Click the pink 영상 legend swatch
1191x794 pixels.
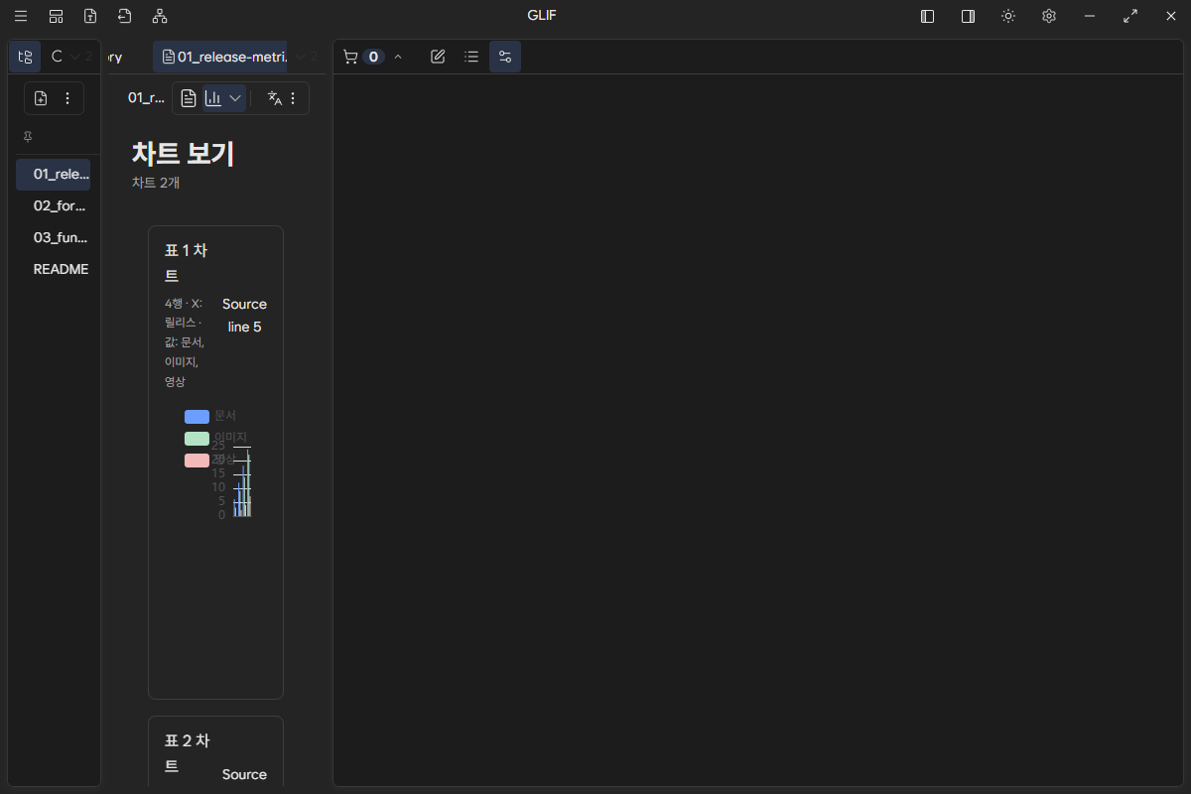pos(197,460)
